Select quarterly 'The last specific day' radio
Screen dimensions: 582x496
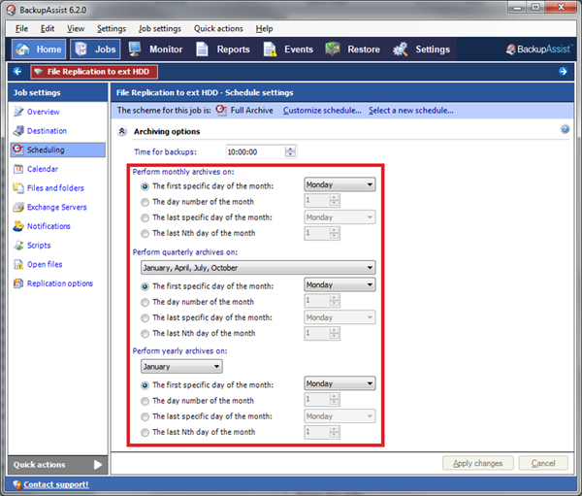point(145,318)
